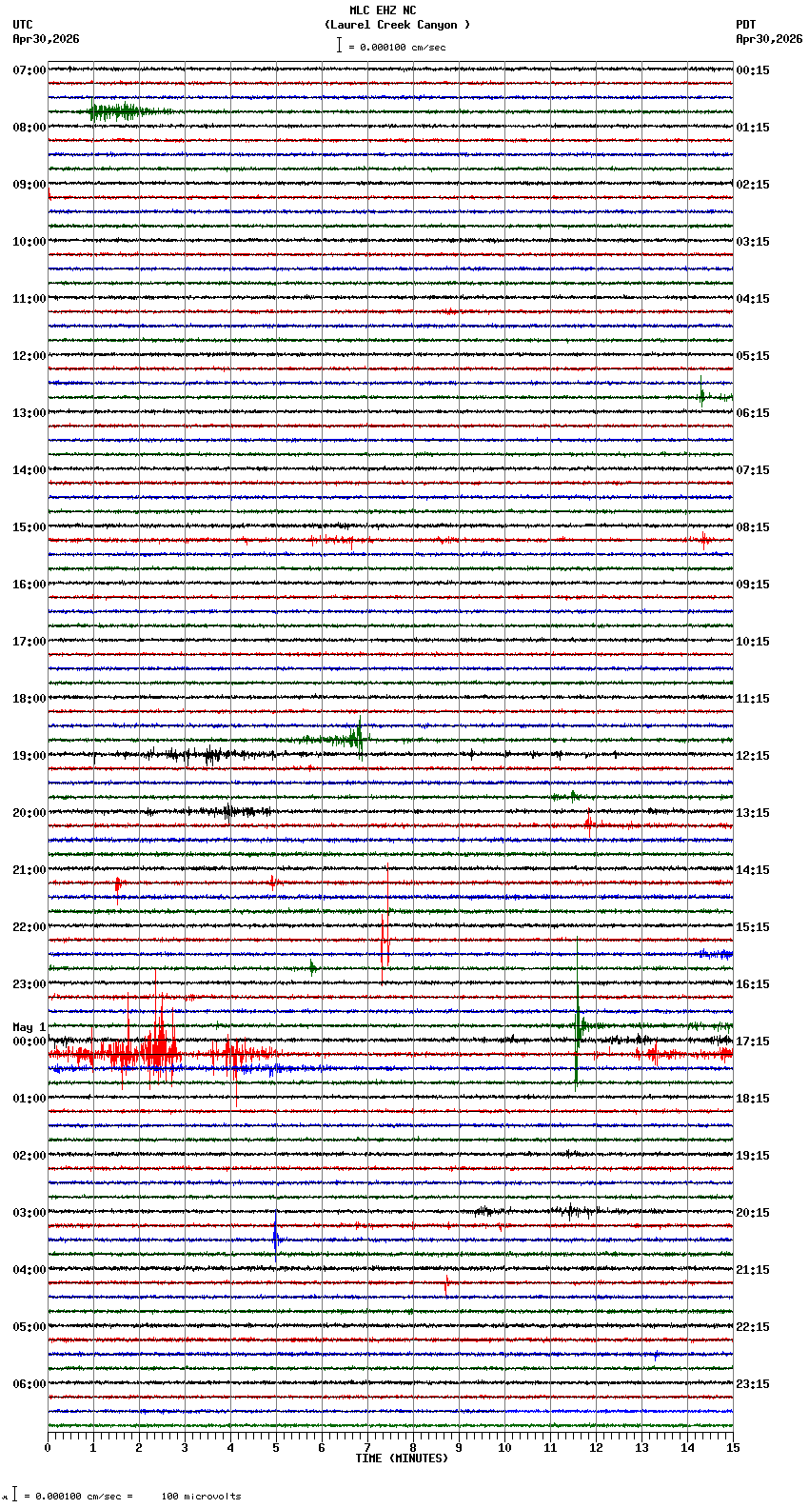Screen dimensions: 809x1508
Task: Click the 5 minute tick label
Action: (x=276, y=1448)
